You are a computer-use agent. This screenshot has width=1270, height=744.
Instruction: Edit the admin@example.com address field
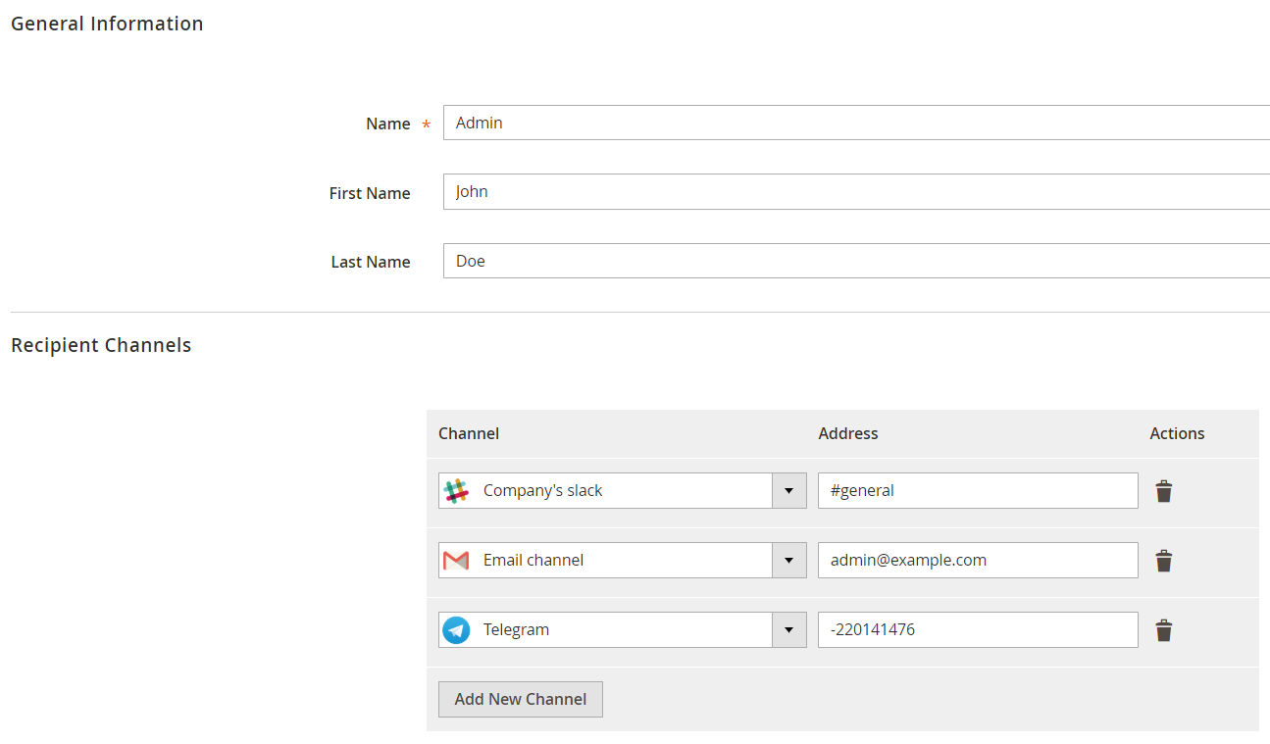pos(978,561)
